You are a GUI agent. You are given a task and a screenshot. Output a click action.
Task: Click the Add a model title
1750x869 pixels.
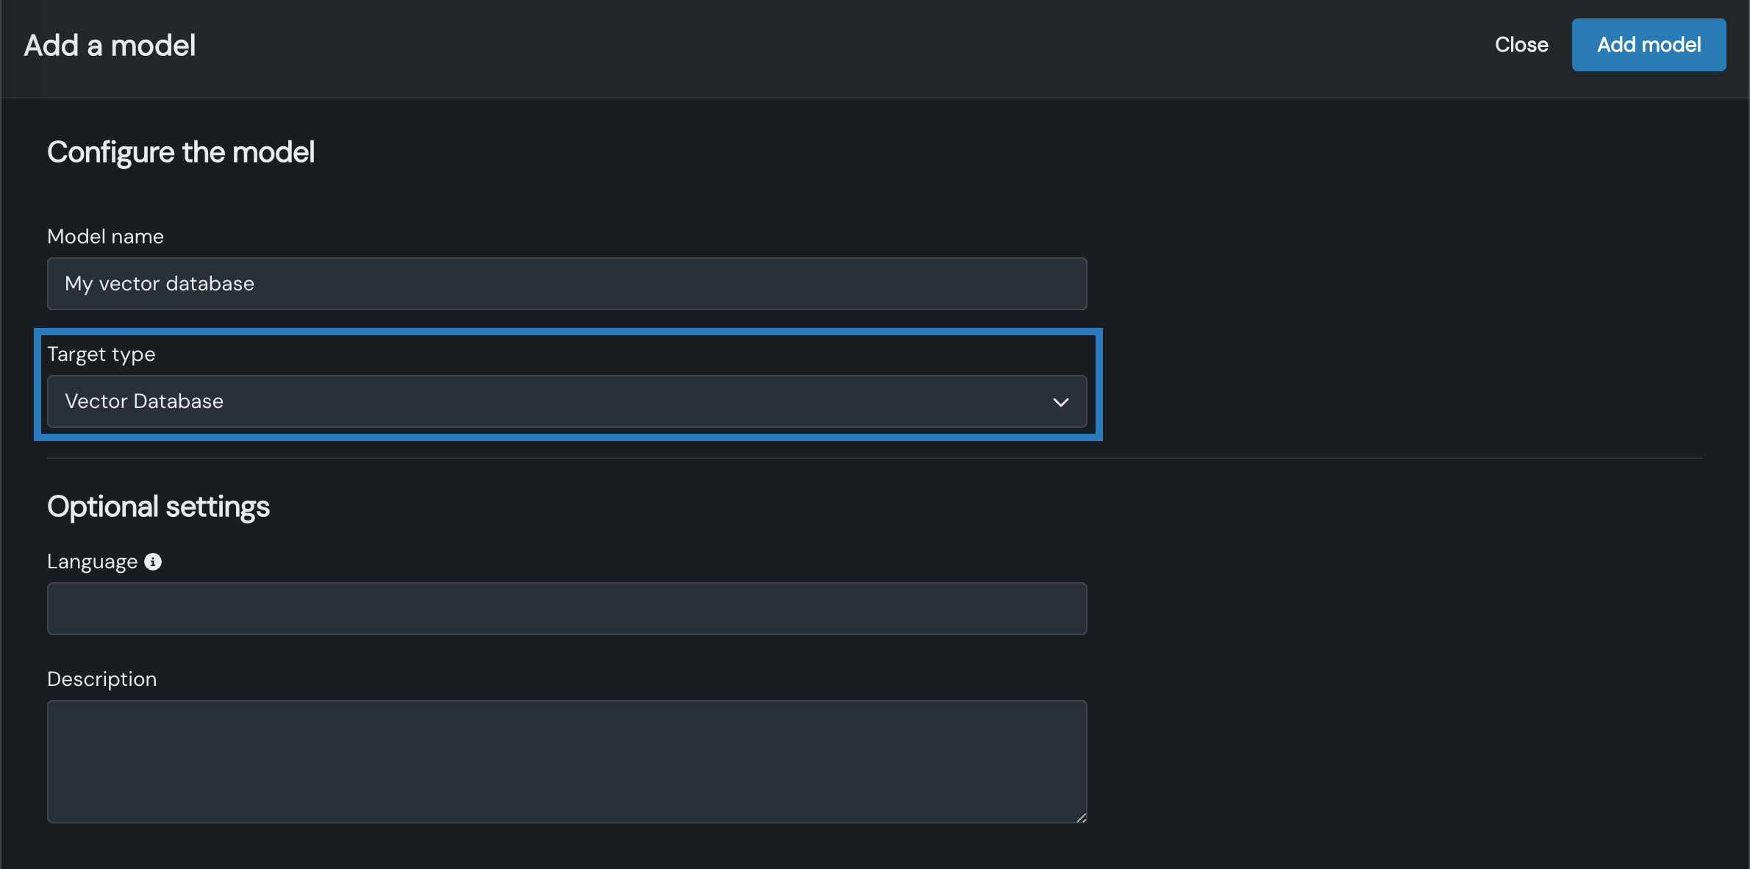coord(110,46)
